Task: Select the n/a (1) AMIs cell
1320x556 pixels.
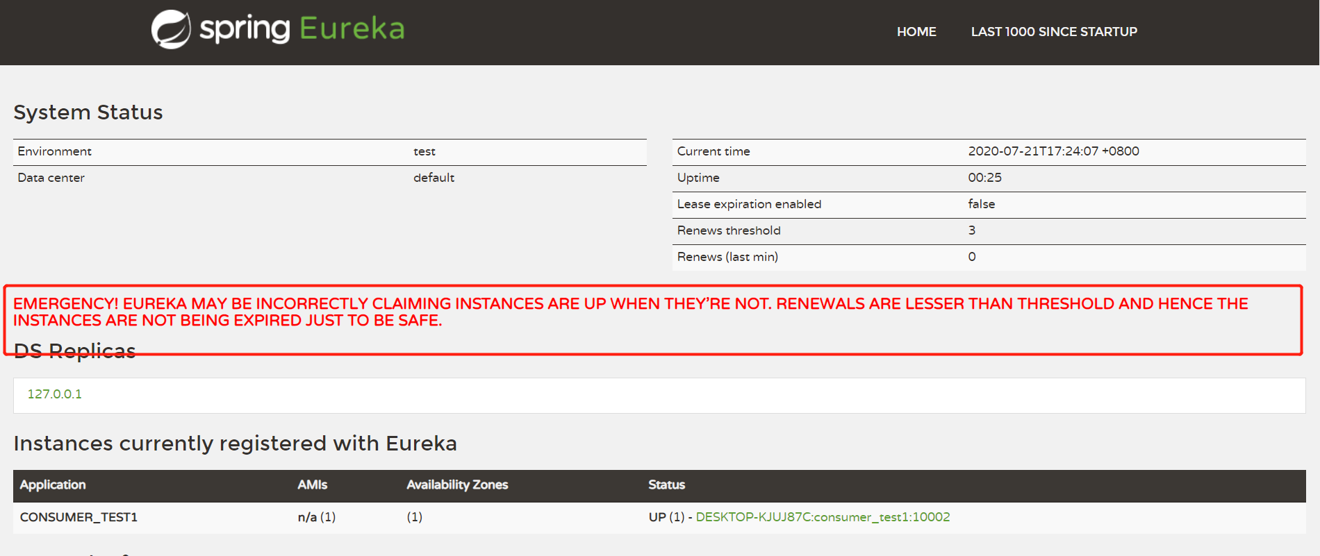Action: [317, 517]
